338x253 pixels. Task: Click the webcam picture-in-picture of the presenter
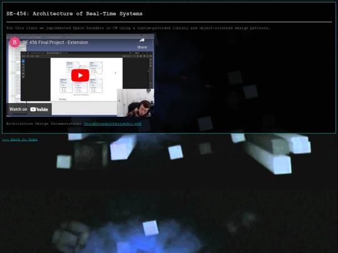click(136, 102)
